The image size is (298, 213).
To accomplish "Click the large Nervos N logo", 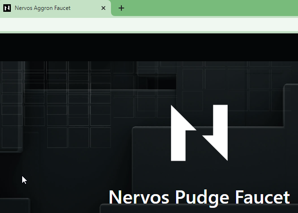I will pyautogui.click(x=199, y=133).
